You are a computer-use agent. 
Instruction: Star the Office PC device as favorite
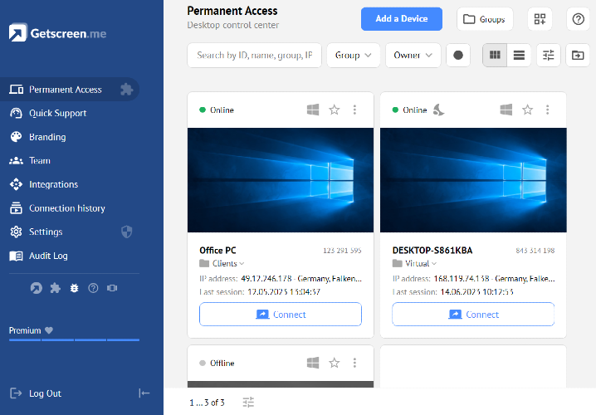[x=335, y=110]
